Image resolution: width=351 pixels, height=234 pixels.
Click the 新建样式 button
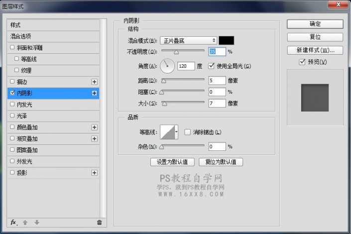315,50
